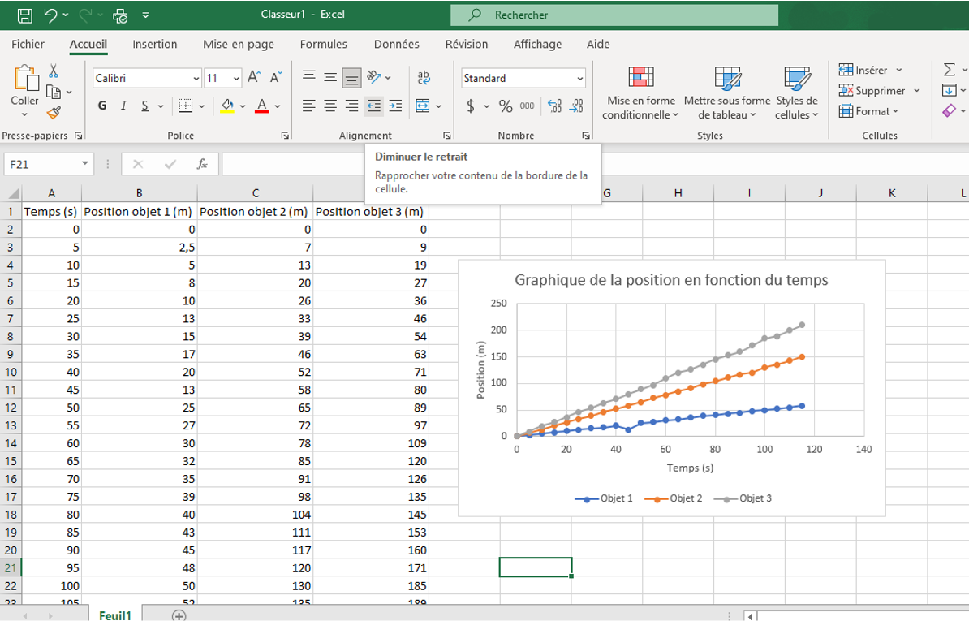
Task: Open the Calibri font name dropdown
Action: pyautogui.click(x=196, y=79)
